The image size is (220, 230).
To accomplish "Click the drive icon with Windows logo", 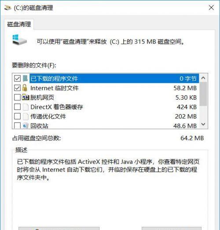I will coord(19,40).
